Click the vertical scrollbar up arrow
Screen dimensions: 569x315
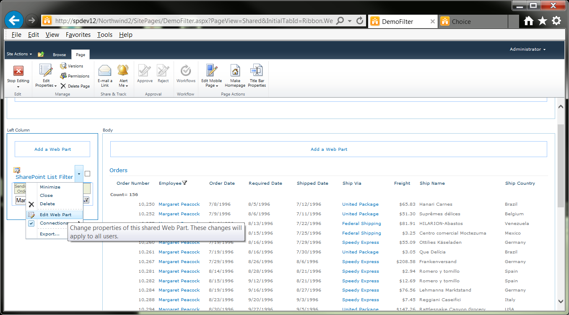click(561, 106)
